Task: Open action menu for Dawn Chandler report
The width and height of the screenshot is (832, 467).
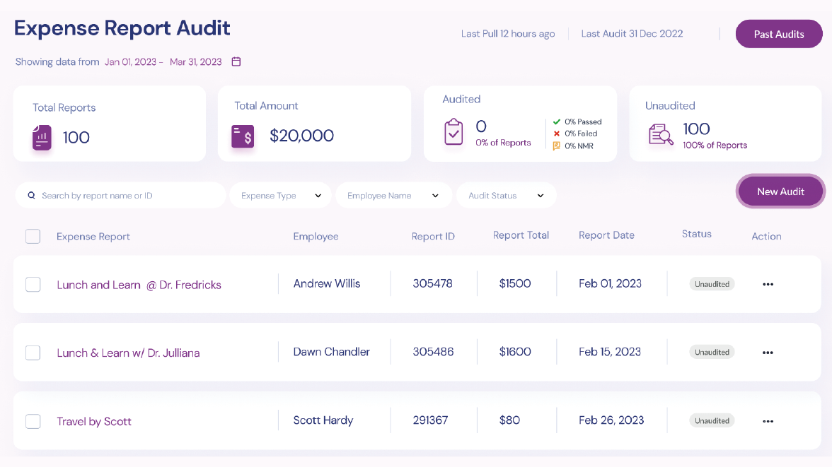Action: (x=768, y=353)
